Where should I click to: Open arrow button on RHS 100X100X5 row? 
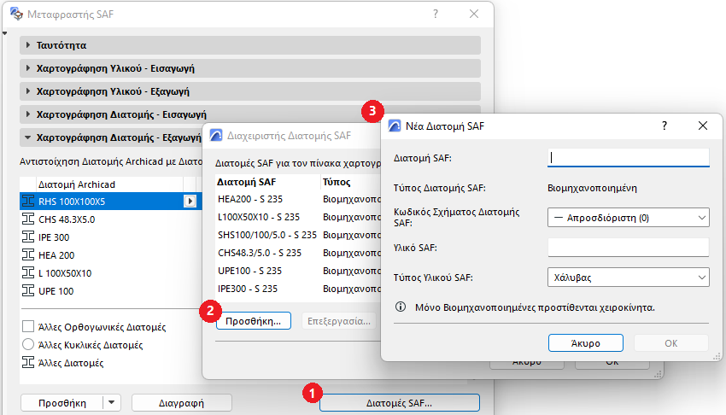coord(190,202)
